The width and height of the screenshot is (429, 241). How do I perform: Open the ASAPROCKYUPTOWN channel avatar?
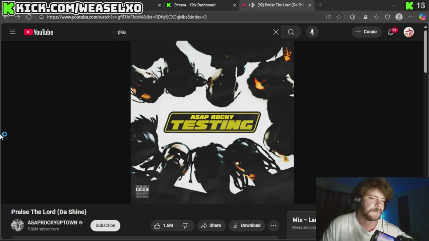17,225
